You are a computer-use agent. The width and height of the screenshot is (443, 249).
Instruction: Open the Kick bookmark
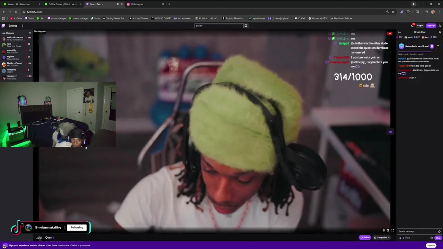click(x=41, y=18)
